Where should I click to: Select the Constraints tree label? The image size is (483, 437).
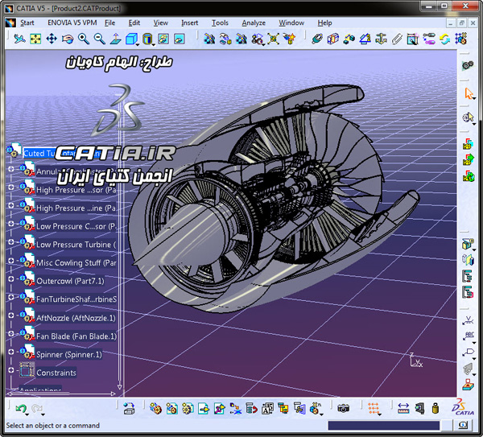56,373
